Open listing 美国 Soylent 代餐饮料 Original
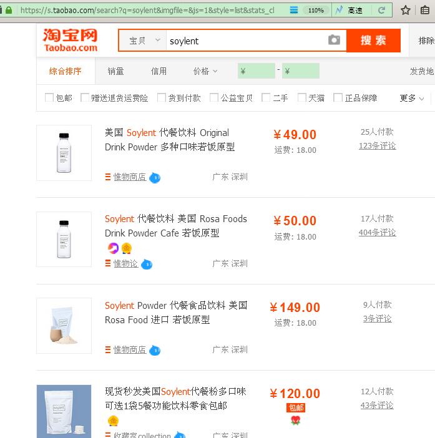Viewport: 435px width, 438px height. [170, 140]
